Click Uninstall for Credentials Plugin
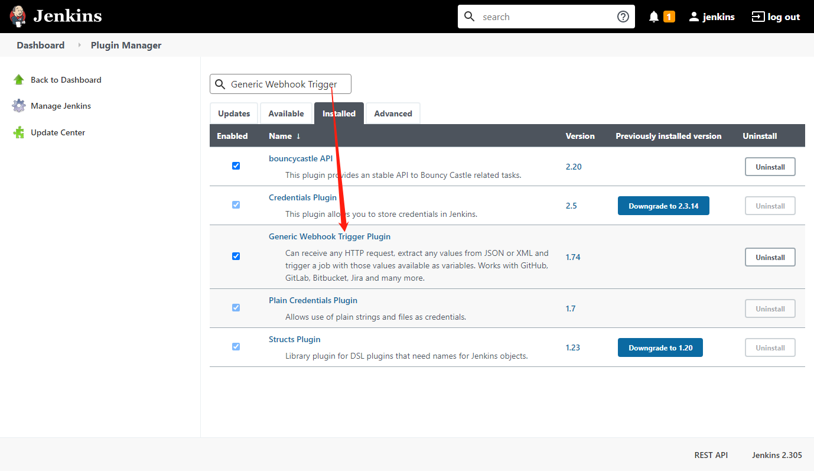Image resolution: width=814 pixels, height=471 pixels. [x=770, y=206]
